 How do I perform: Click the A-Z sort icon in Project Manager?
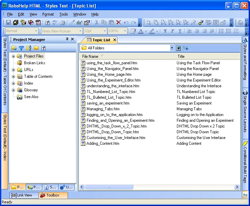click(x=29, y=48)
